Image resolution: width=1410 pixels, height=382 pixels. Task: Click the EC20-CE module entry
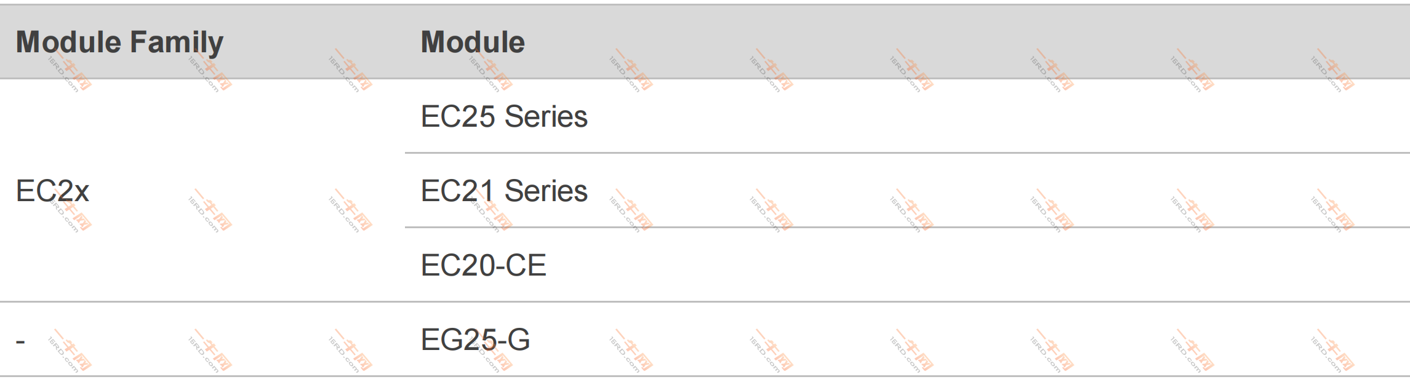tap(483, 265)
